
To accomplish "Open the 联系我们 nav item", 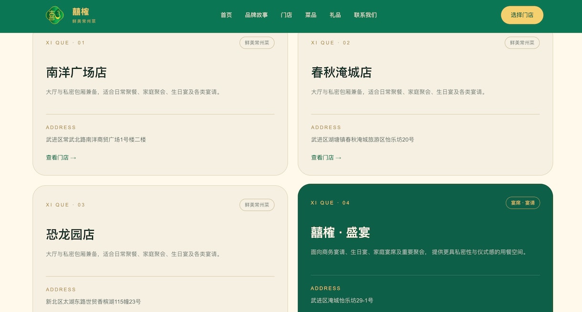I will click(365, 15).
